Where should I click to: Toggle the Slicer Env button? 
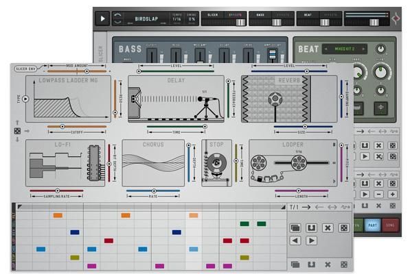(x=27, y=69)
